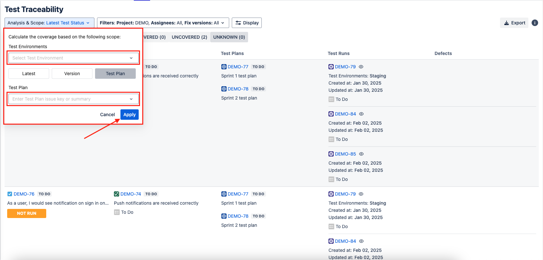Viewport: 543px width, 260px height.
Task: Click the DEMO-84 test run icon in first row
Action: pos(331,114)
